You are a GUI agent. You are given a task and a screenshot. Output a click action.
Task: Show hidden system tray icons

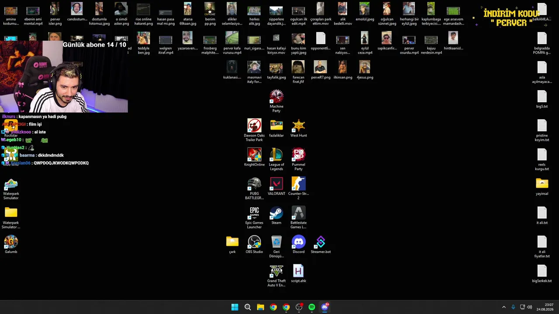click(504, 307)
